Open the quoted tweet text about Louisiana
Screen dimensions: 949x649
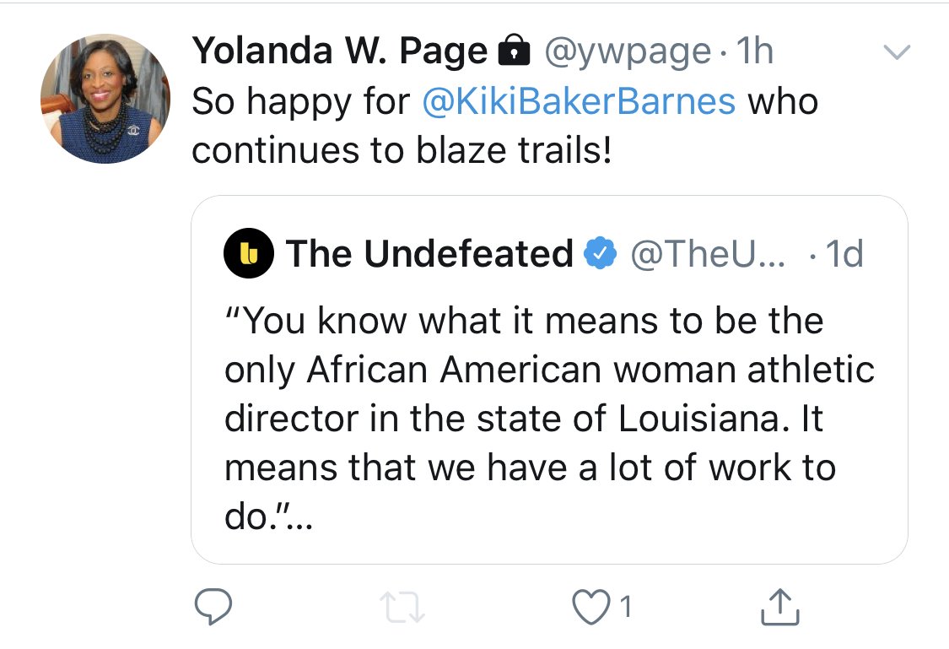pos(549,419)
